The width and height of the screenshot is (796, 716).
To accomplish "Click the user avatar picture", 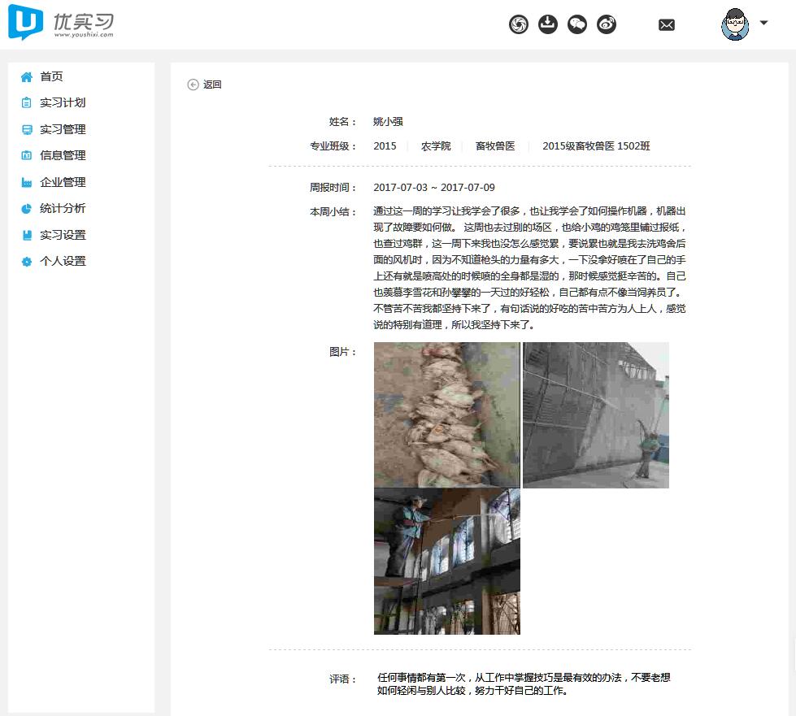I will point(734,24).
